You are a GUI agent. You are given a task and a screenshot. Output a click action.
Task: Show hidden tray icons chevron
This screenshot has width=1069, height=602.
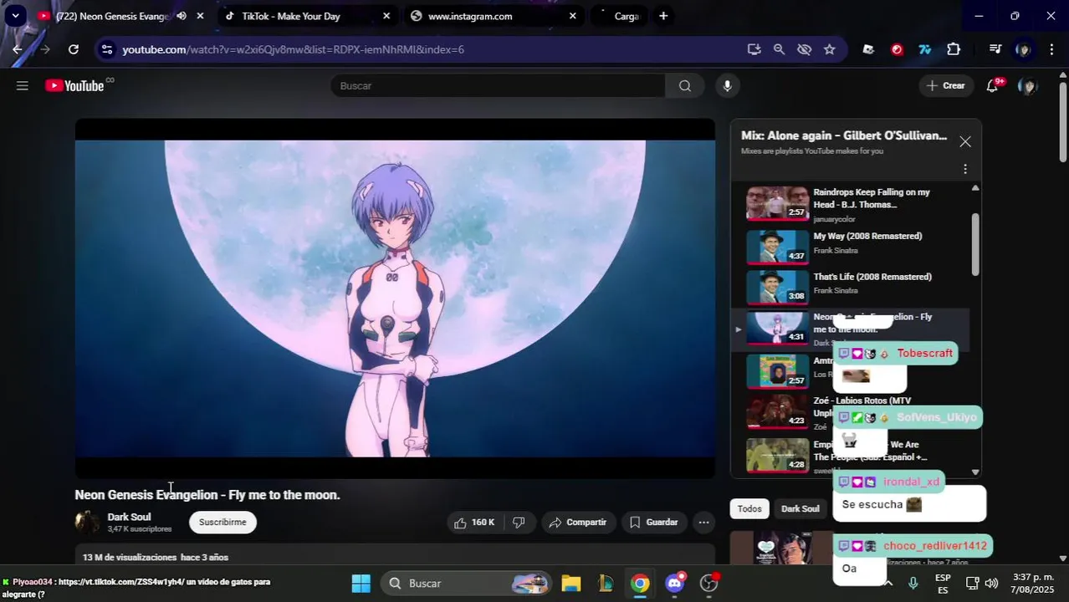(x=888, y=583)
